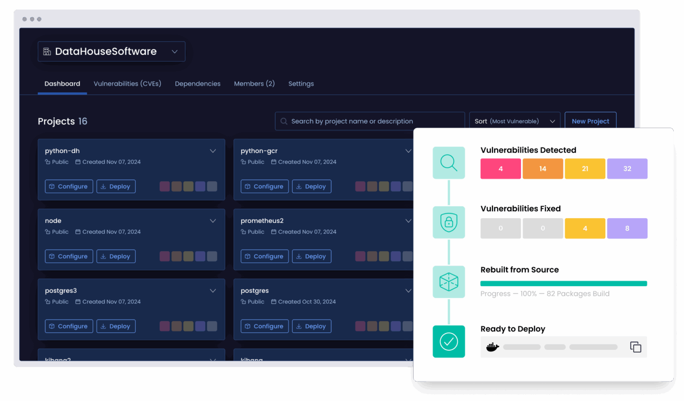
Task: Click the copy icon in the Ready to Deploy row
Action: point(635,347)
